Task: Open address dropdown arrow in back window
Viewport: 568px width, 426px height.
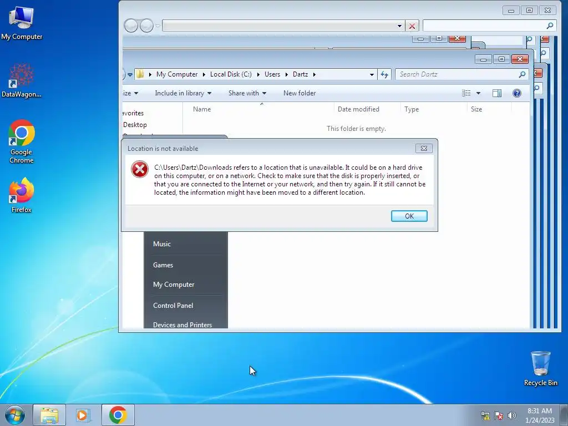Action: 399,26
